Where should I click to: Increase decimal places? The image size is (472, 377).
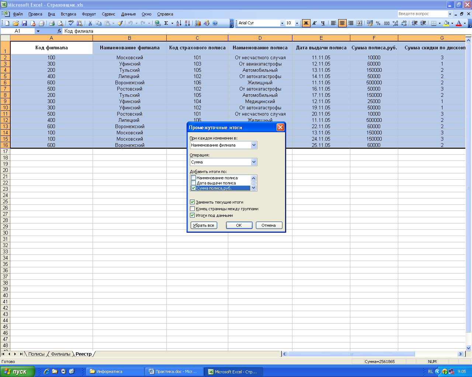click(395, 23)
